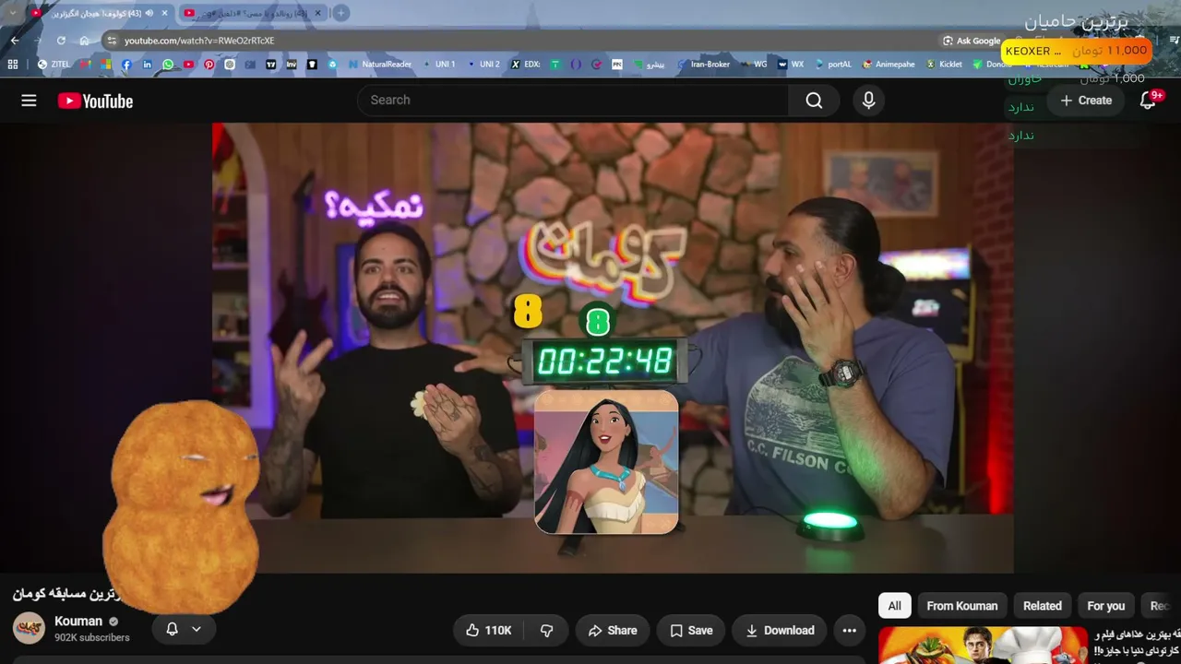1181x664 pixels.
Task: Reload the current page
Action: pyautogui.click(x=61, y=41)
